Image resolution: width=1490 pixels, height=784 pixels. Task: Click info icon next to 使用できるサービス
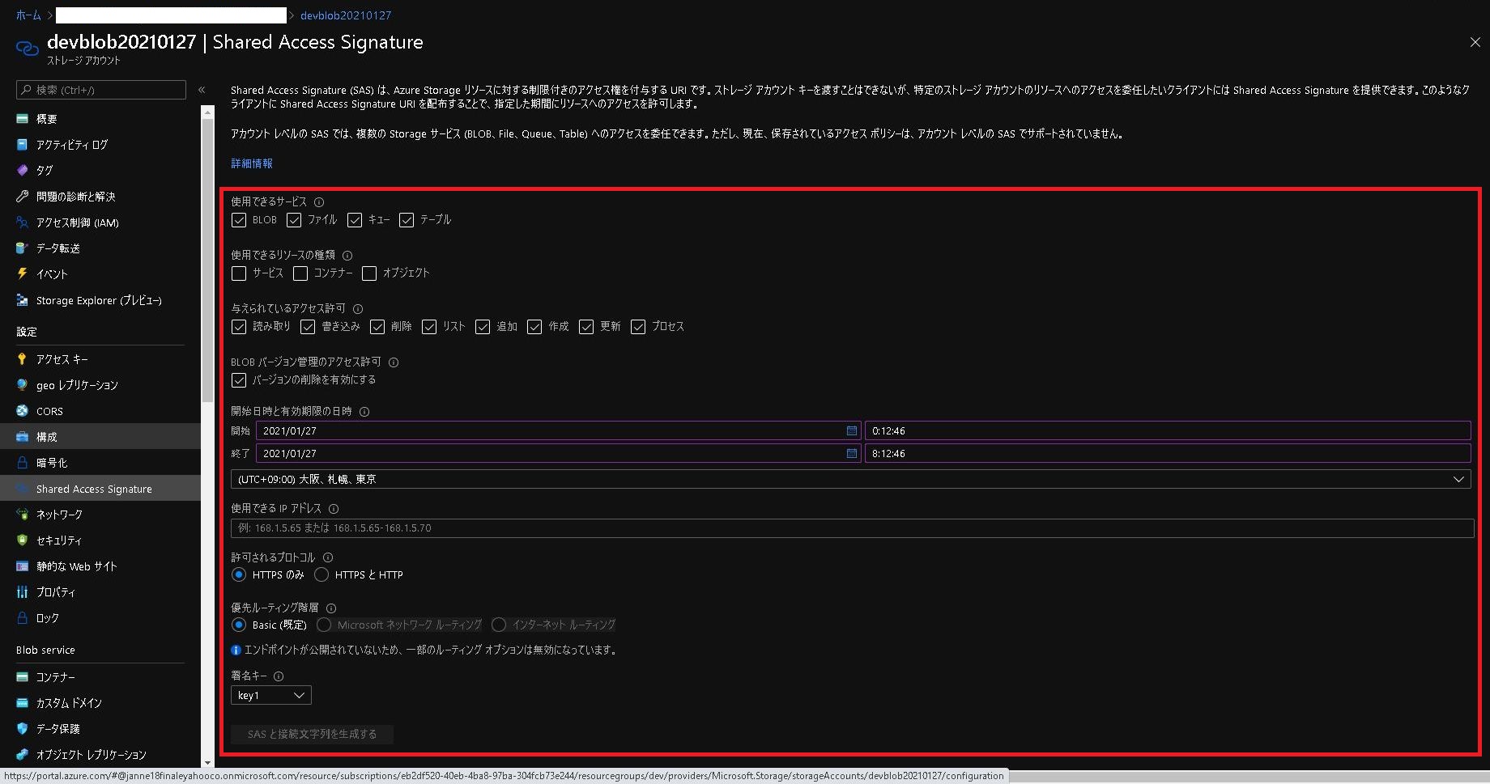click(319, 202)
